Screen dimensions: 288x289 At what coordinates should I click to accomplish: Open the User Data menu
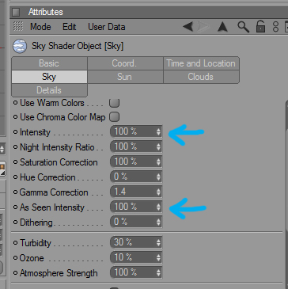click(x=107, y=27)
